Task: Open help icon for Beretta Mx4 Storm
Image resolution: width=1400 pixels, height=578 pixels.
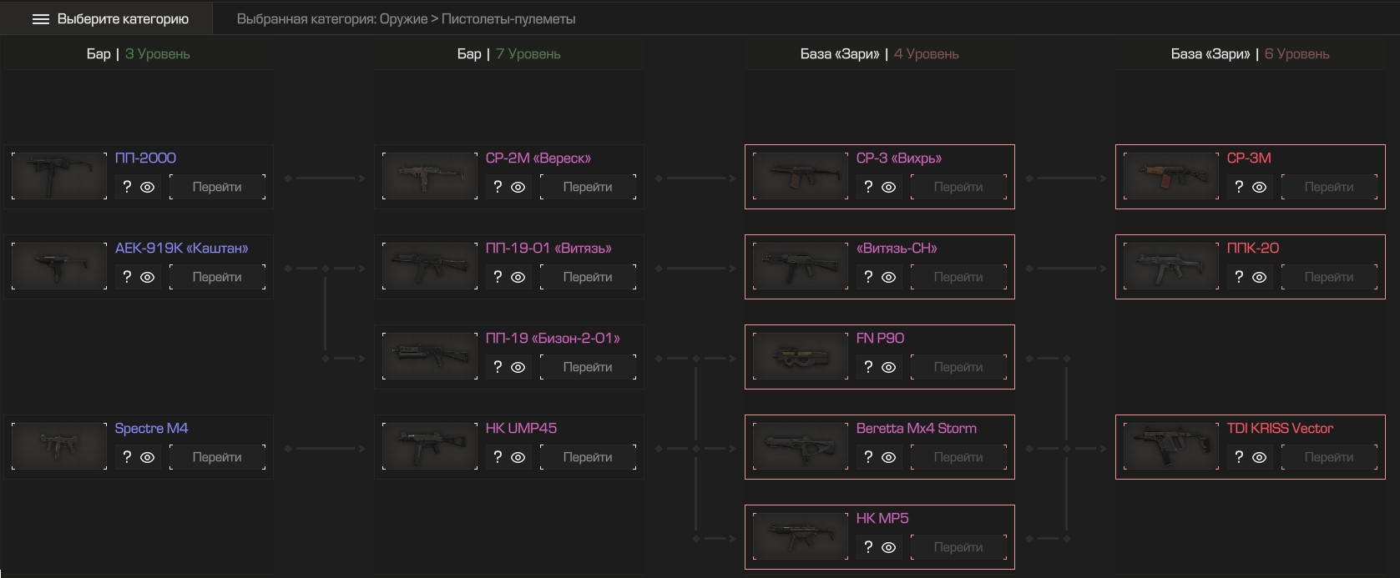Action: 868,457
